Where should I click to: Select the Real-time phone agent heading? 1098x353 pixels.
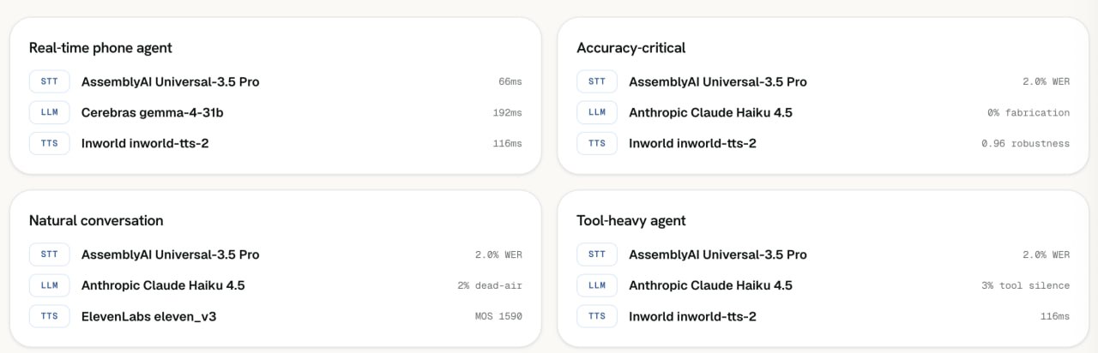point(100,48)
